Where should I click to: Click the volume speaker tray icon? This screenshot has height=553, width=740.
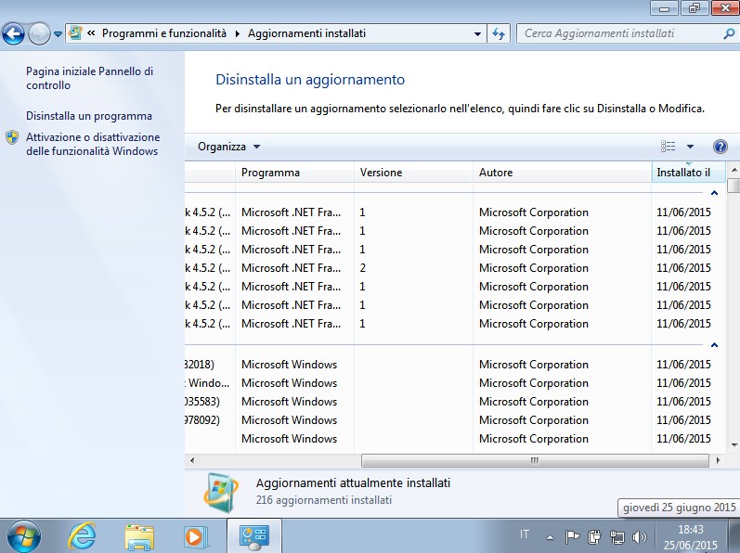click(639, 536)
